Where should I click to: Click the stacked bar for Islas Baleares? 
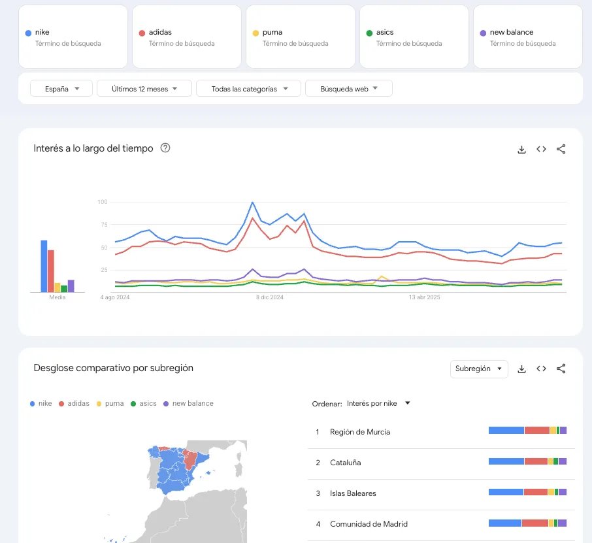(527, 492)
